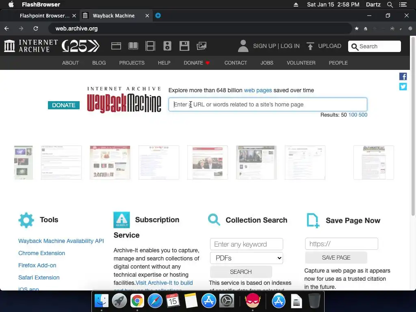Click the UPLOAD text link
The image size is (416, 312).
(329, 46)
